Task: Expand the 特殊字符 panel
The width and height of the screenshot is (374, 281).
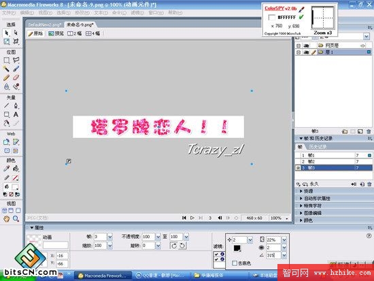Action: [x=313, y=205]
